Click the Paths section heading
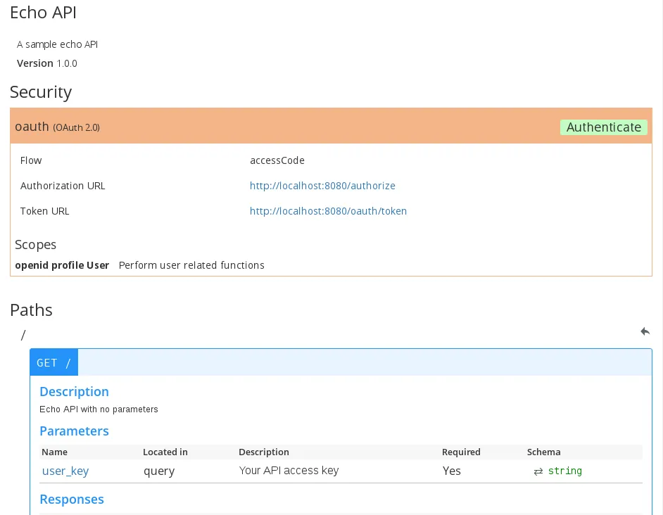663x515 pixels. [31, 310]
